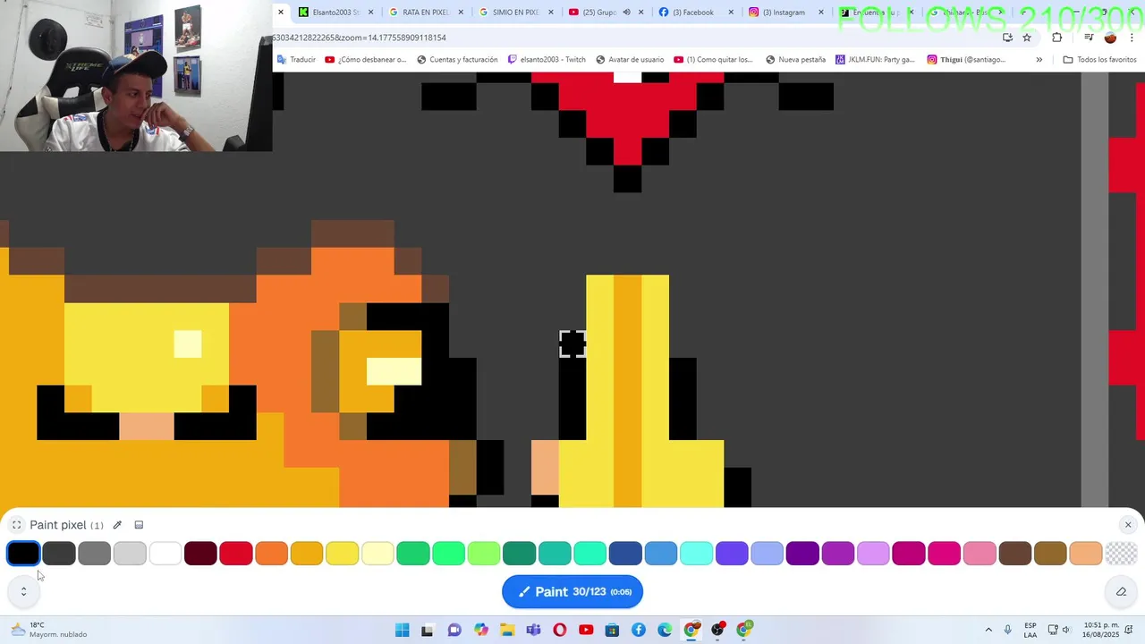Click the Paint 30/123 button
This screenshot has height=644, width=1145.
(572, 591)
